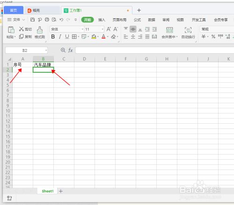Switch to the 视图 ribbon tab
The image size is (234, 205).
[180, 20]
